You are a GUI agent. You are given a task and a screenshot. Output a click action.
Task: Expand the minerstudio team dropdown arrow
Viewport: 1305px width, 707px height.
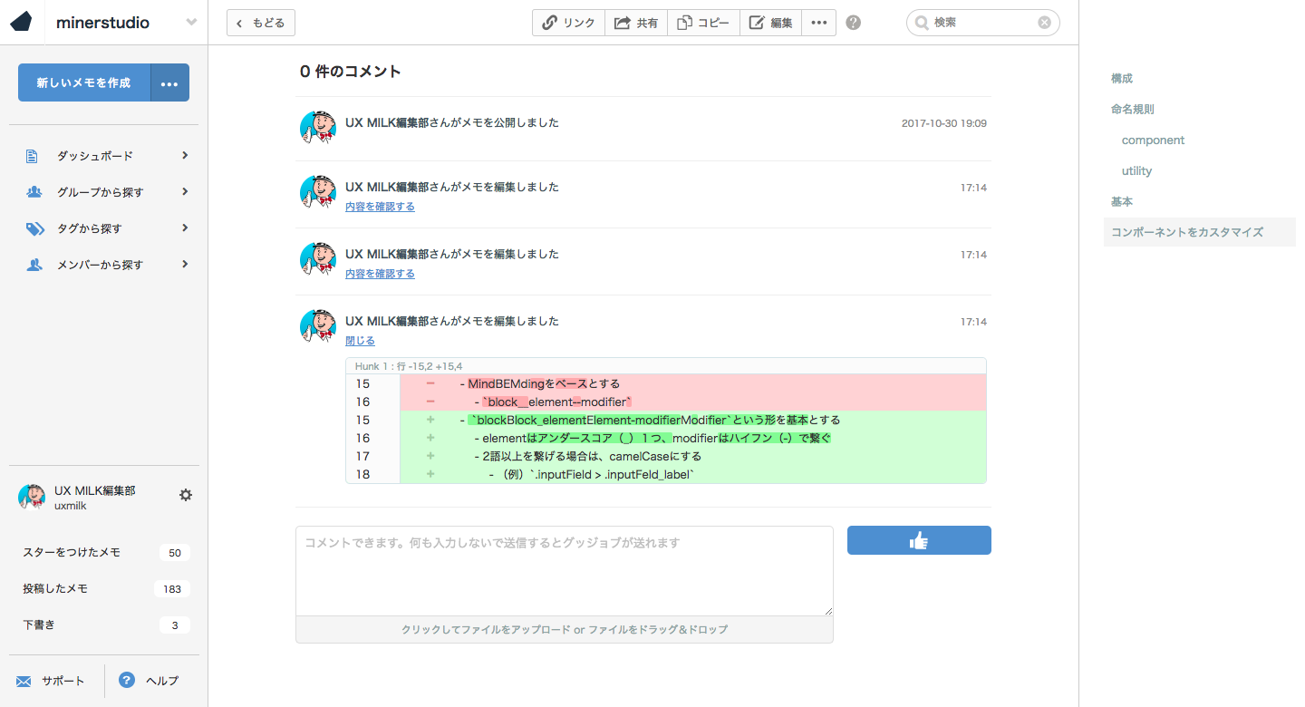pyautogui.click(x=191, y=23)
